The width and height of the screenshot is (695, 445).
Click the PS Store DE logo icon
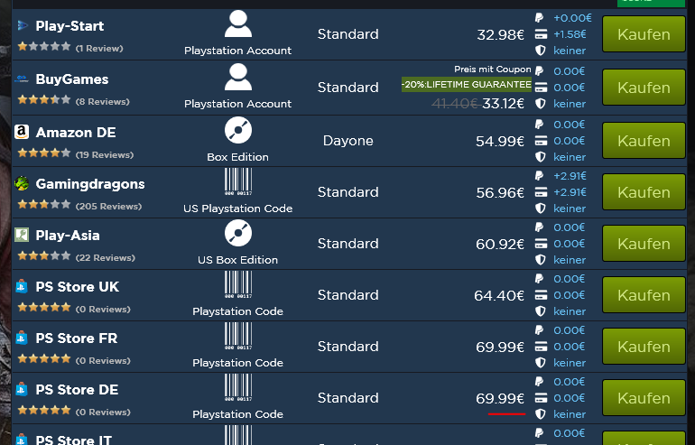[22, 389]
